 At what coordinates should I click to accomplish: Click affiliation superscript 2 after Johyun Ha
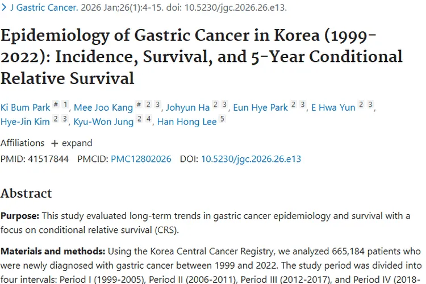pyautogui.click(x=216, y=105)
